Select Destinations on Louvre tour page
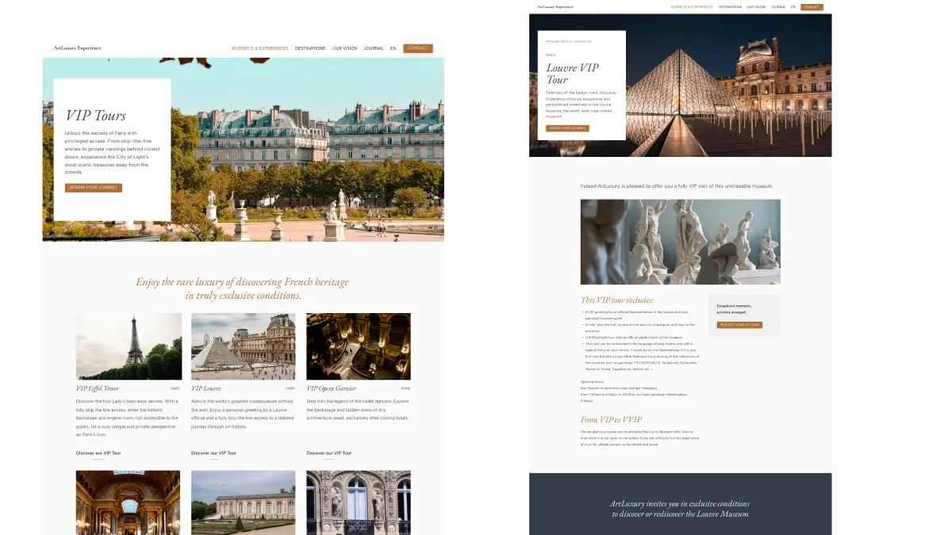 click(x=731, y=7)
